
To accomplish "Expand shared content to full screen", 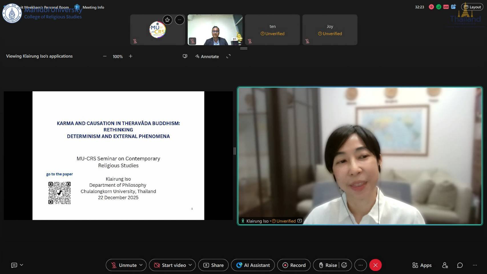I will pos(228,56).
